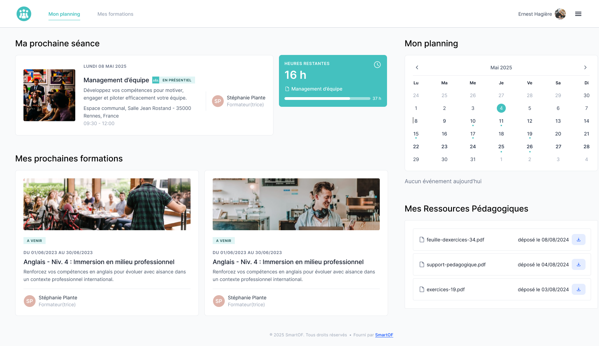Click the SmartOF team logo icon
The width and height of the screenshot is (599, 346).
click(24, 14)
